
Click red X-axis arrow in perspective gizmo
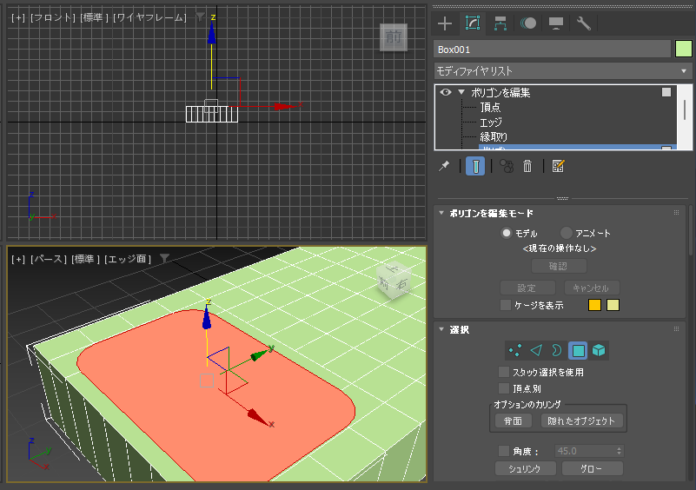coord(258,417)
